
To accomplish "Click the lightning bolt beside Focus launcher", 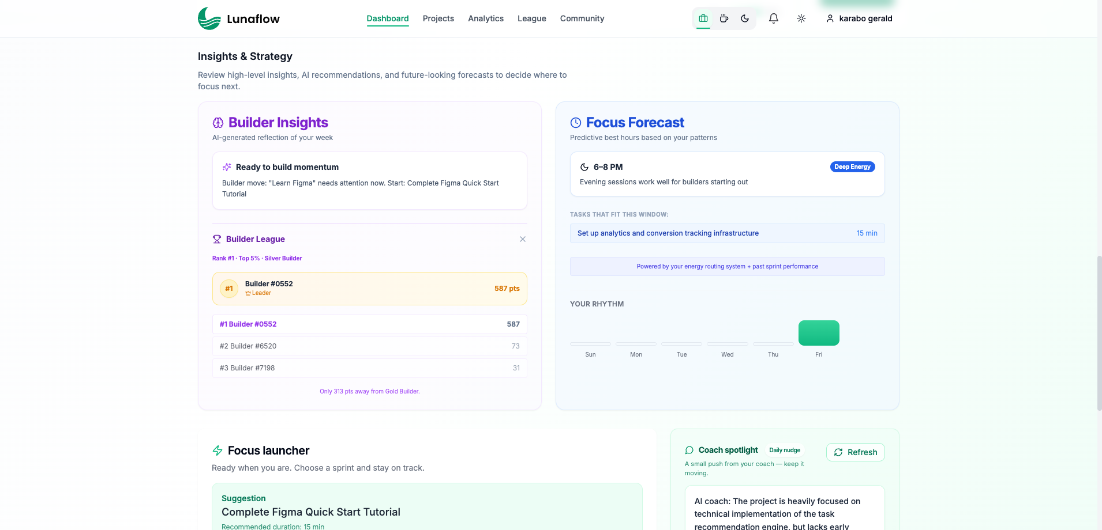I will (217, 450).
